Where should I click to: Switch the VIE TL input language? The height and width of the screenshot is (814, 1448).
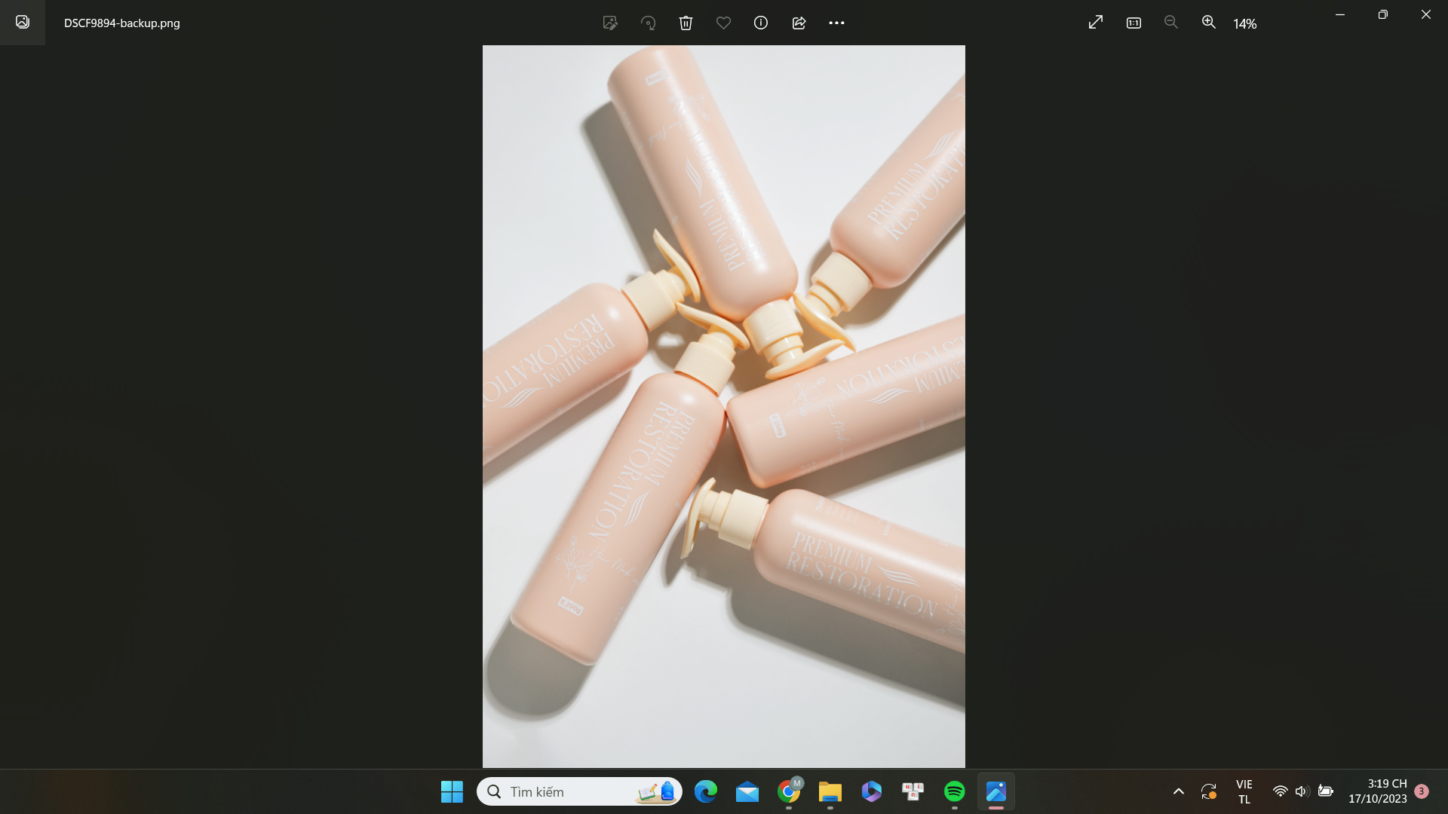tap(1244, 791)
